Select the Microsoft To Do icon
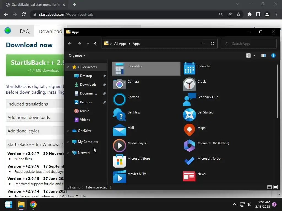This screenshot has height=211, width=282. pos(189,161)
